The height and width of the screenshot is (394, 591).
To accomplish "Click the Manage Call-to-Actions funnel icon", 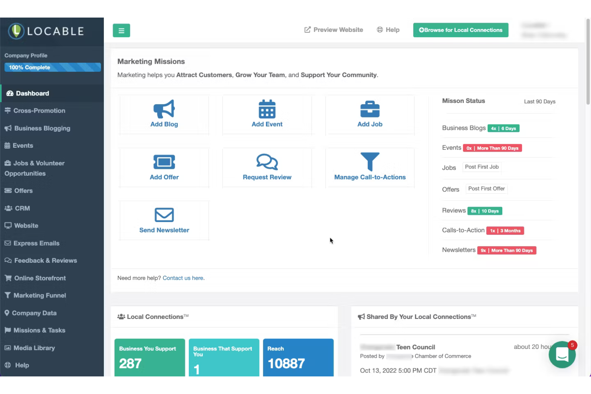I will tap(370, 162).
